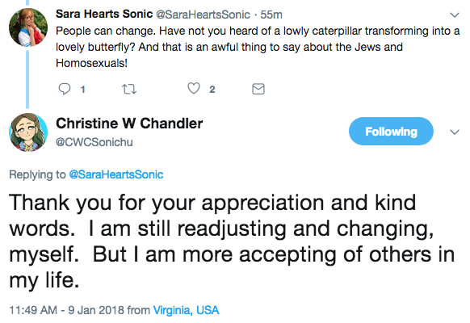Expand the chevron beside the Following button

455,132
